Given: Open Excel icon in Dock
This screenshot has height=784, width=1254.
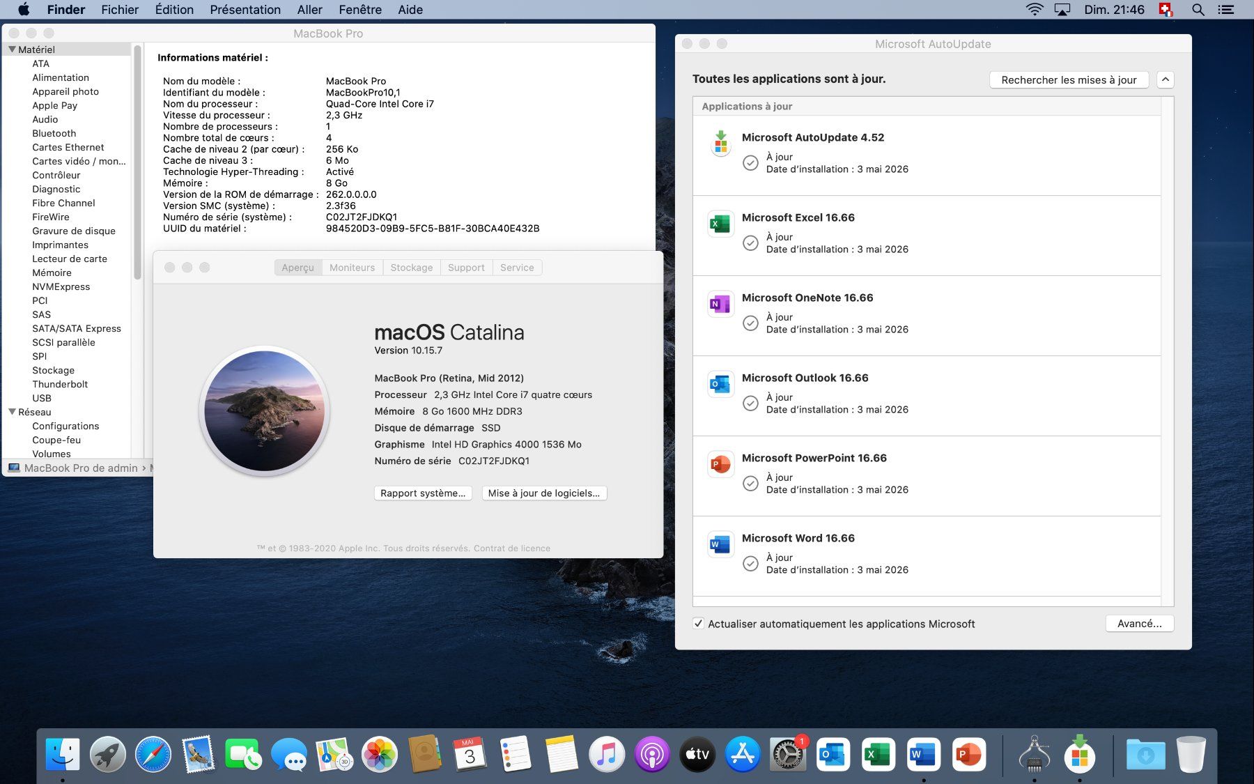Looking at the screenshot, I should click(878, 754).
